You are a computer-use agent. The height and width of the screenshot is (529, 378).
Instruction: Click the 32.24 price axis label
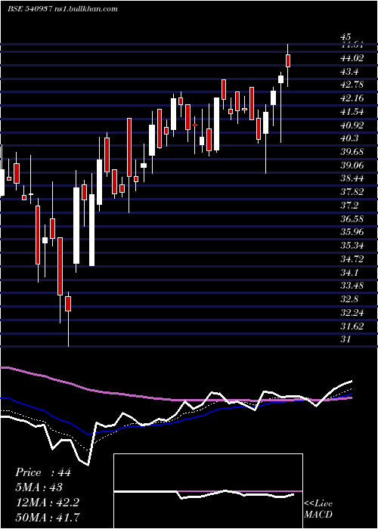tap(352, 313)
